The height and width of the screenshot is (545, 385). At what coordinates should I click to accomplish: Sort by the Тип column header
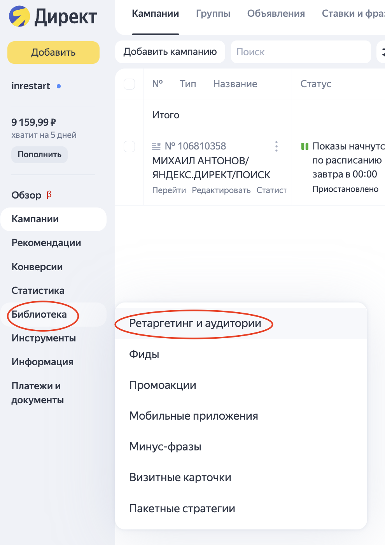188,84
